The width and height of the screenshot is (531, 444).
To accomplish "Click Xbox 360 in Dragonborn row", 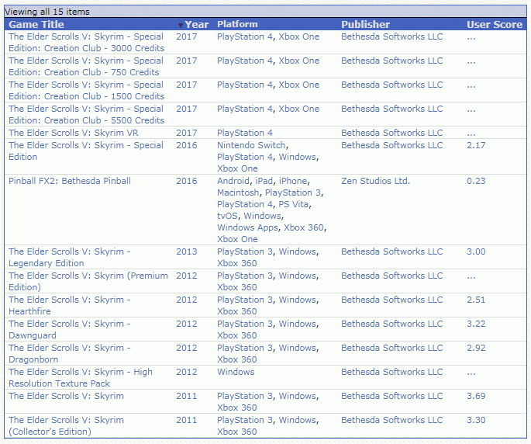I will point(237,359).
